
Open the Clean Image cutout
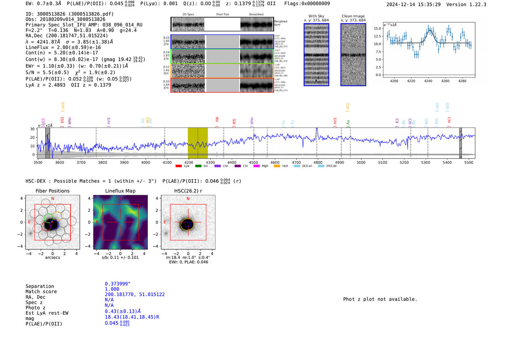pyautogui.click(x=353, y=55)
